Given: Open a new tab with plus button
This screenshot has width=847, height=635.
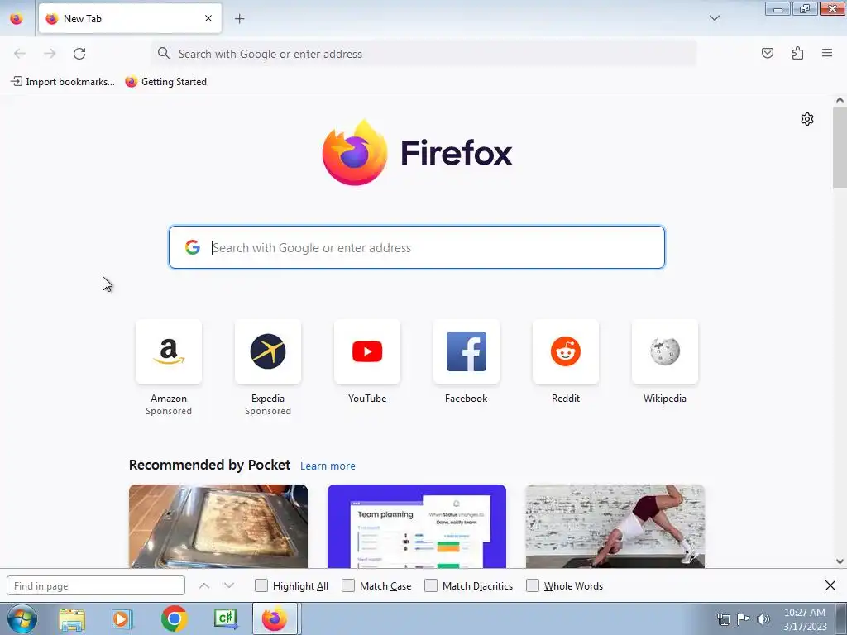Looking at the screenshot, I should tap(239, 19).
